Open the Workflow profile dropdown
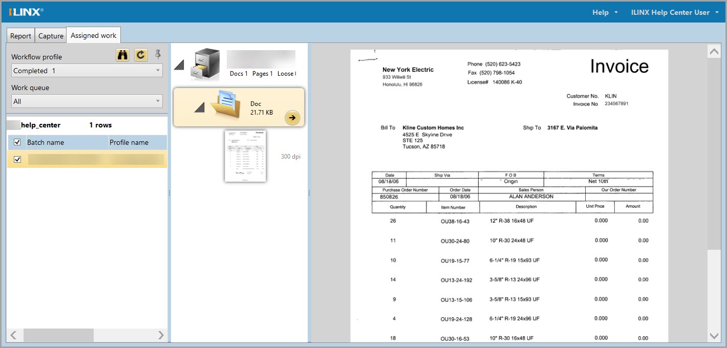 point(87,71)
